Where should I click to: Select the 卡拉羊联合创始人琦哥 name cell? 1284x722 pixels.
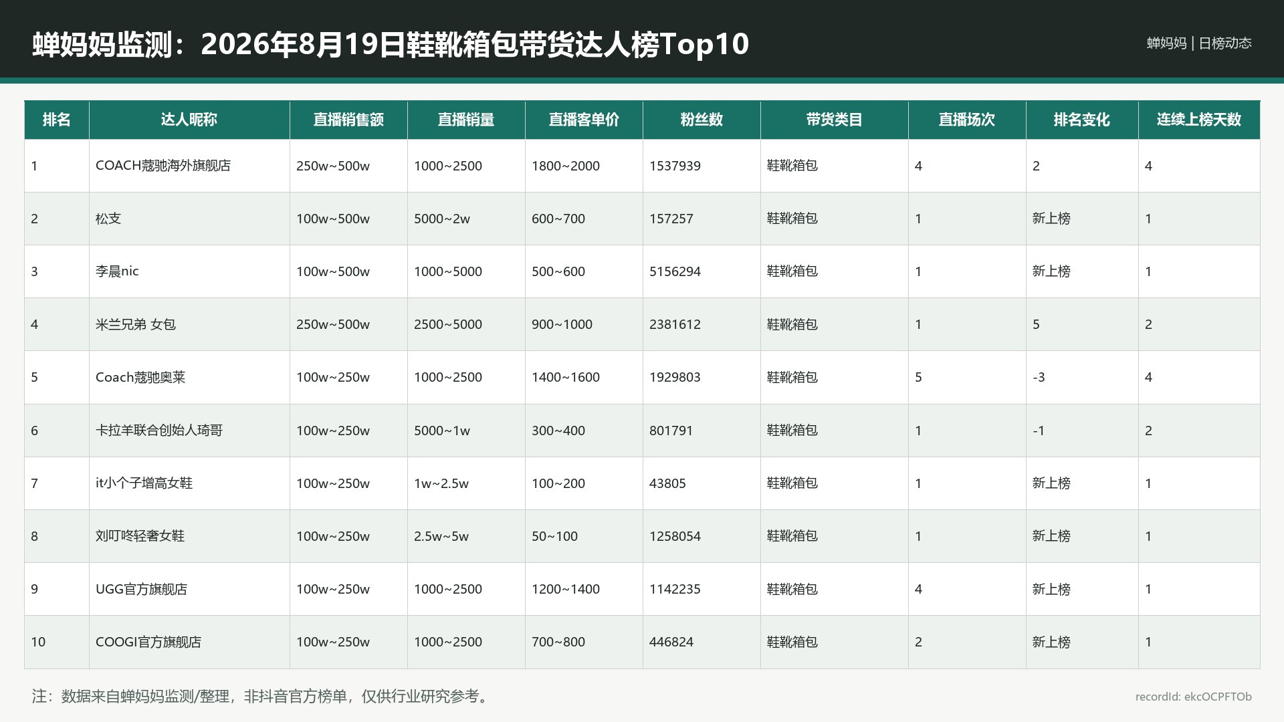189,431
